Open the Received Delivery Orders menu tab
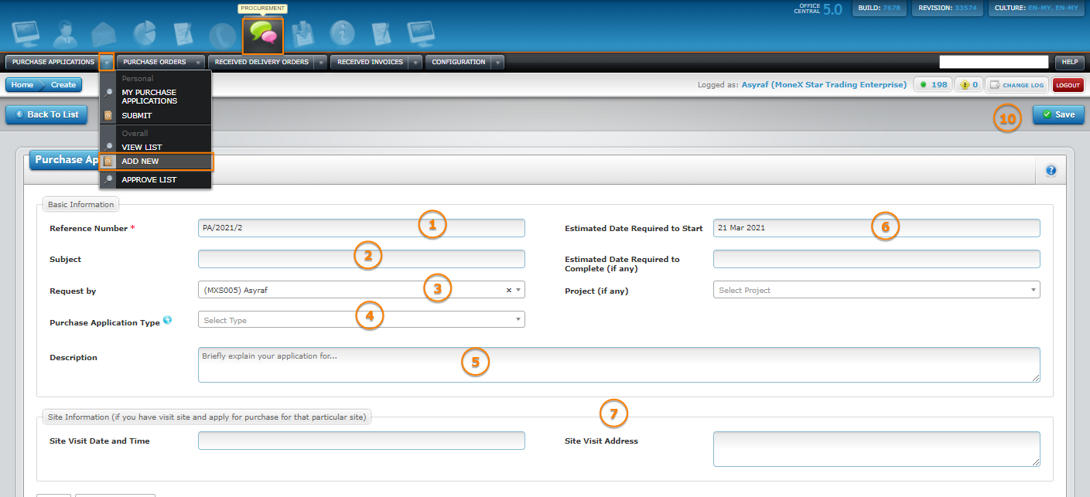 (261, 62)
